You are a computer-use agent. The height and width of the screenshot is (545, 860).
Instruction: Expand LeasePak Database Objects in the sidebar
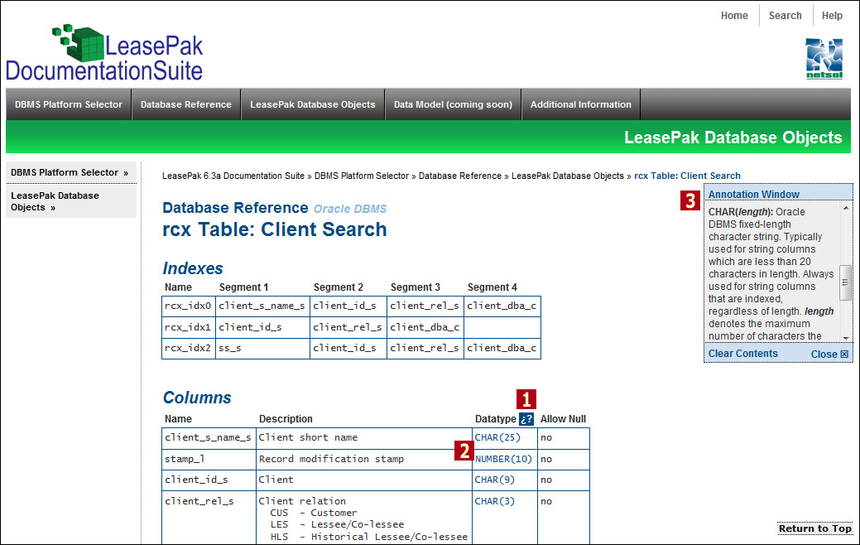[70, 201]
